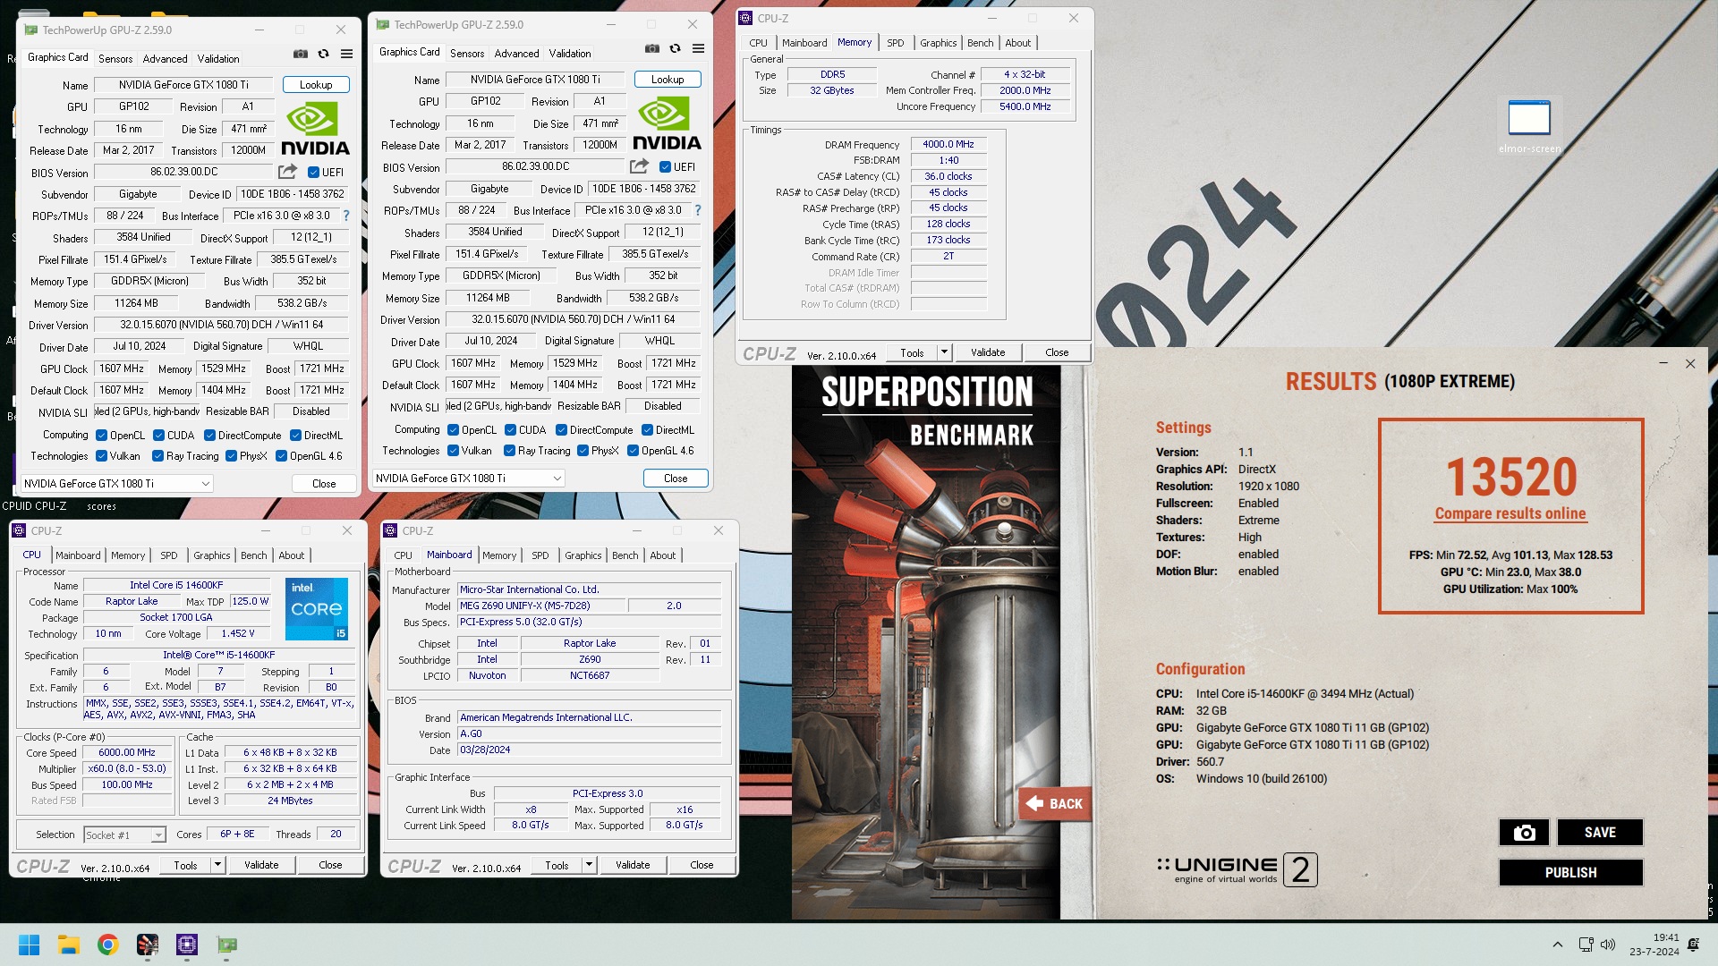
Task: Toggle DirectML checkbox in right GPU-Z
Action: click(647, 430)
